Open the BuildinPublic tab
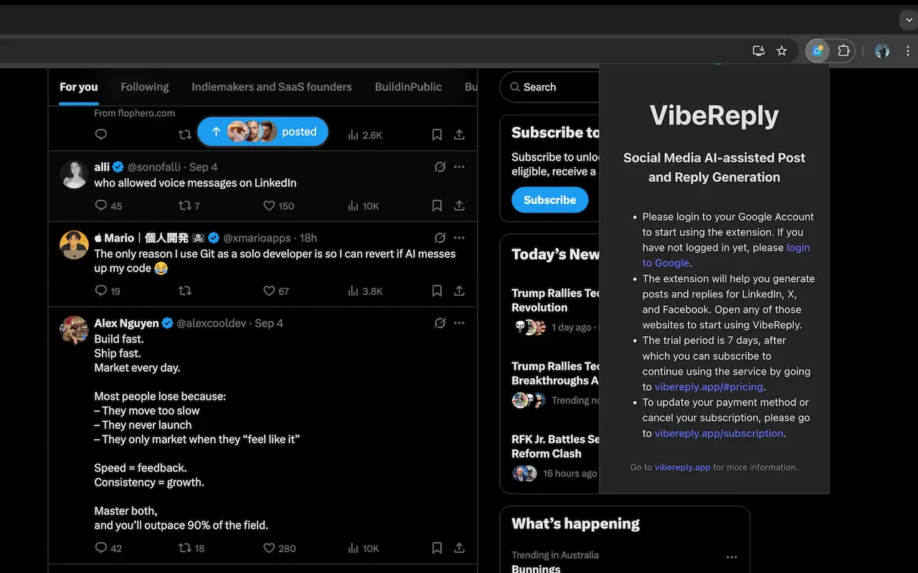Screen dimensions: 918x573 (x=408, y=87)
